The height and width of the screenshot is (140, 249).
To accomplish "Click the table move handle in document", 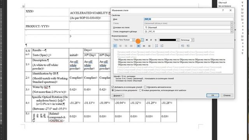I will pos(23,7).
